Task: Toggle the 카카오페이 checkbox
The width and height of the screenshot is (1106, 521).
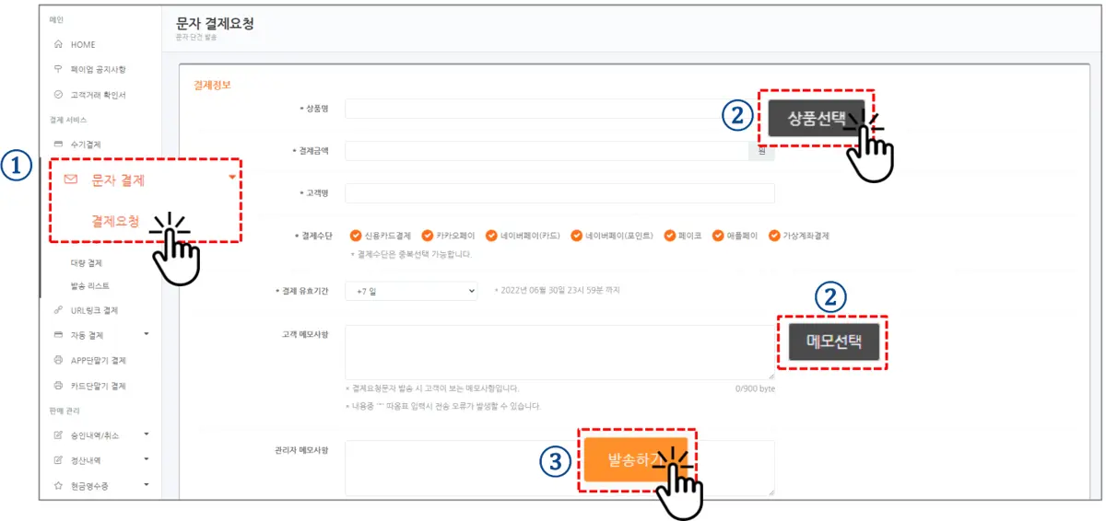Action: [428, 236]
